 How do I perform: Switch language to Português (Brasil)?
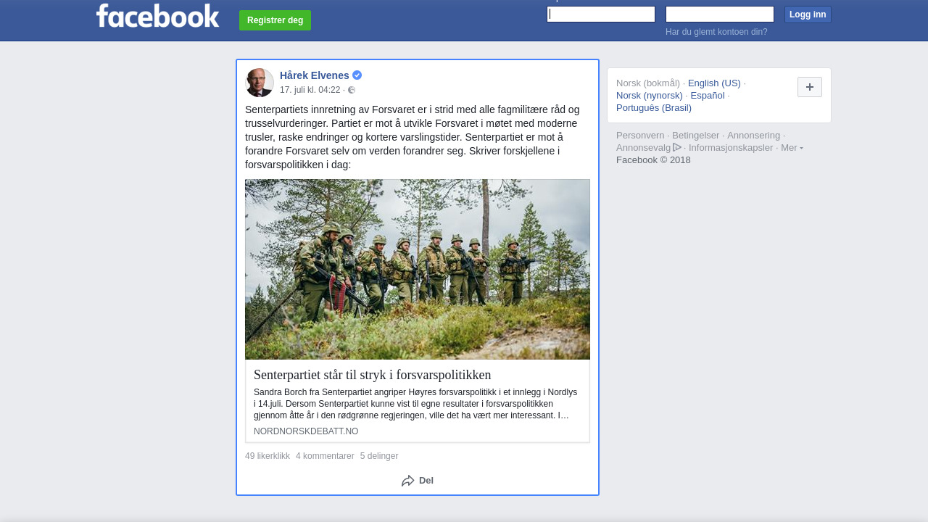(x=654, y=107)
